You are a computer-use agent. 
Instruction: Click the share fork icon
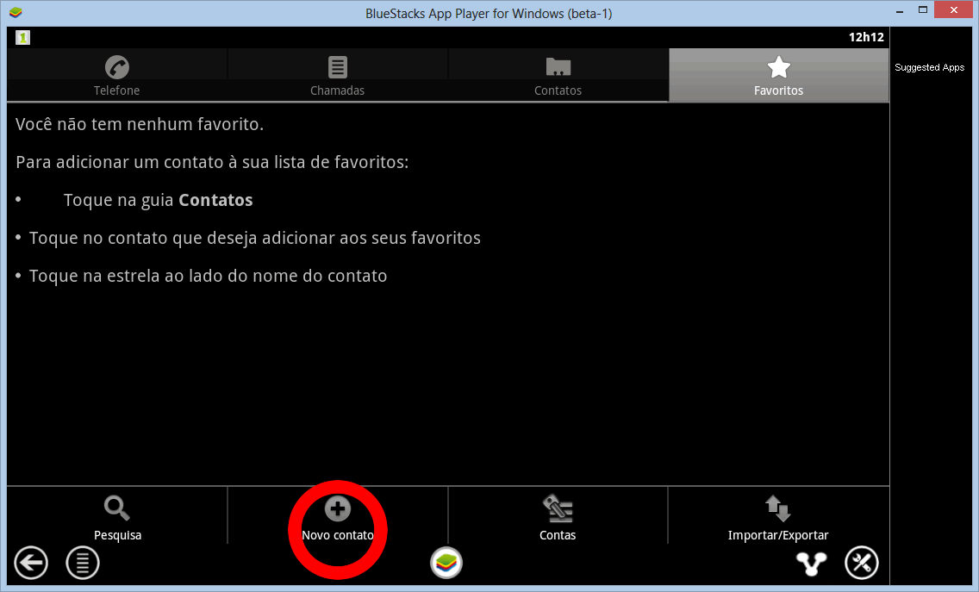(x=811, y=564)
